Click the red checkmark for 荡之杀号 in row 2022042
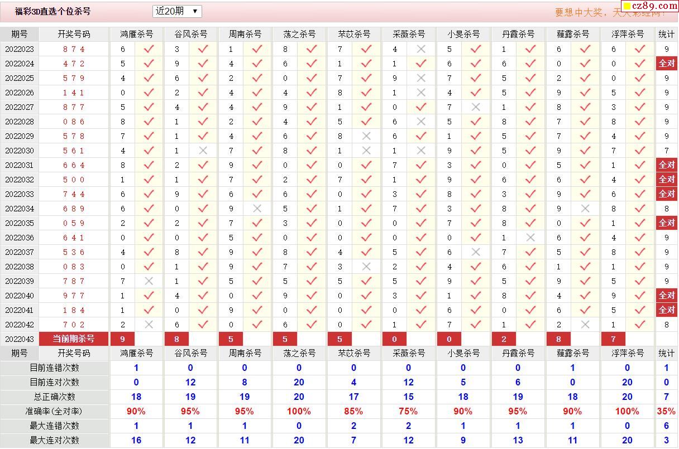The height and width of the screenshot is (449, 679). click(x=312, y=325)
